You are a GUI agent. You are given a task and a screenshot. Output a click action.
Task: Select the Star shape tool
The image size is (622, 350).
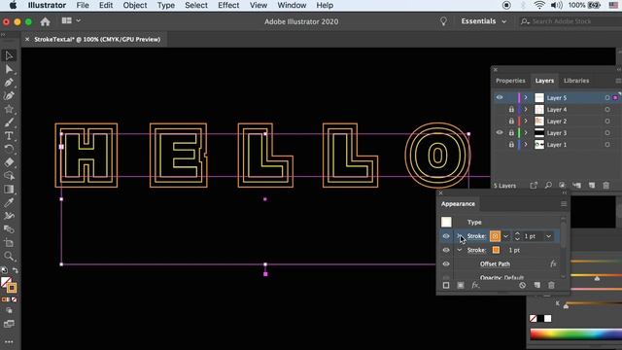[9, 109]
